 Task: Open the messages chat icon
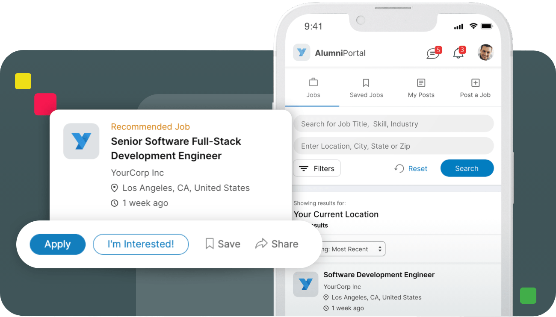(x=433, y=53)
